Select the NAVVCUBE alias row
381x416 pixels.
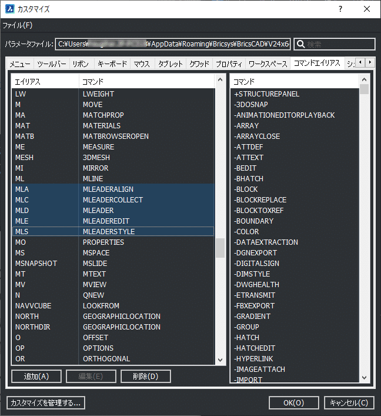113,305
